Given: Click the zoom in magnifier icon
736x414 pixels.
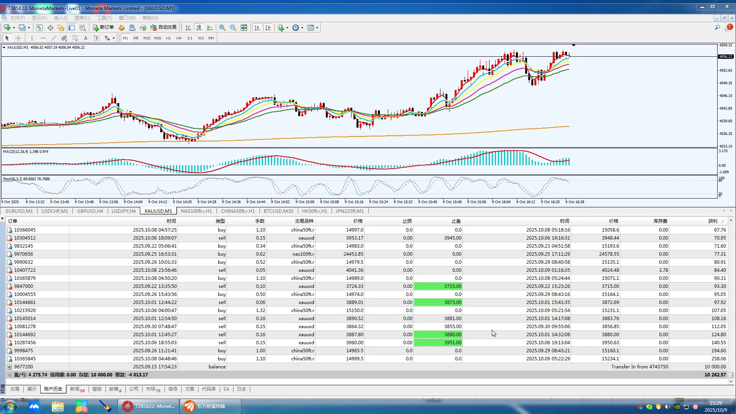Looking at the screenshot, I should tap(222, 28).
